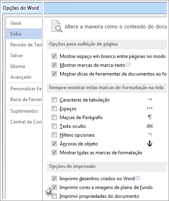169x201 pixels.
Task: Click the anchor symbol
Action: pyautogui.click(x=150, y=143)
